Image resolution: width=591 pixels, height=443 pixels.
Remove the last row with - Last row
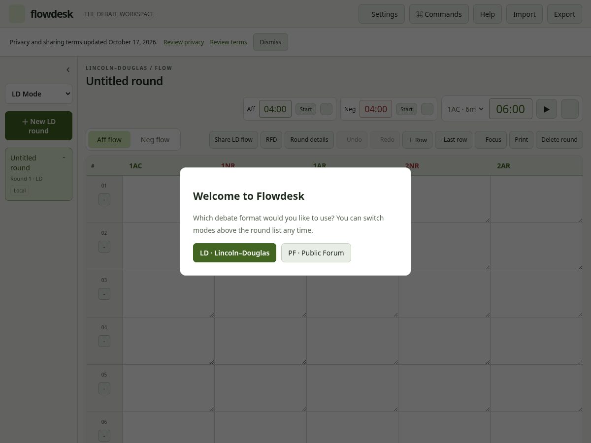click(x=454, y=140)
